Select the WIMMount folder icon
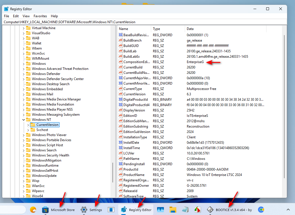Viewport: 295px width, 215px height. pyautogui.click(x=28, y=58)
